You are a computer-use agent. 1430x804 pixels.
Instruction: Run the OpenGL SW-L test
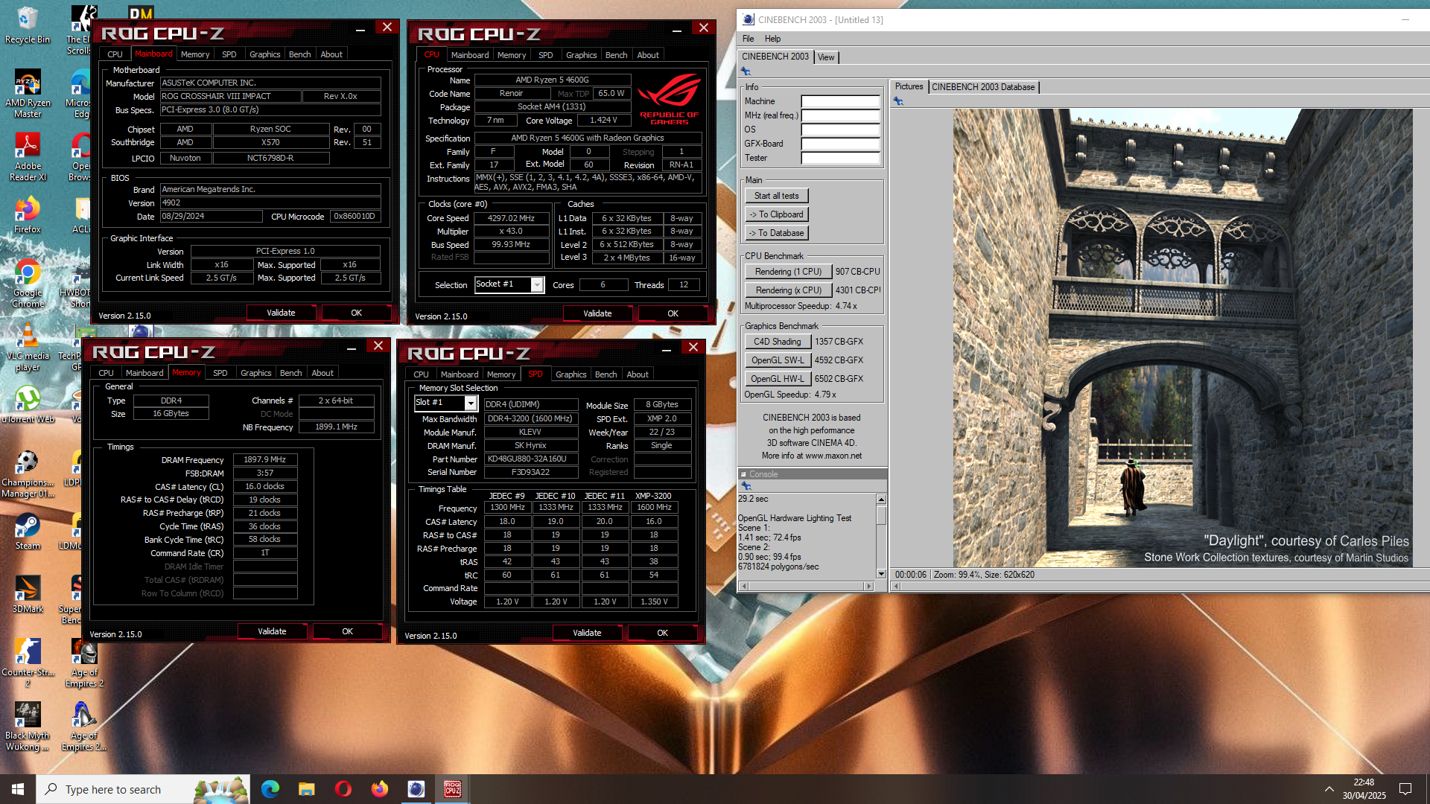pos(778,360)
